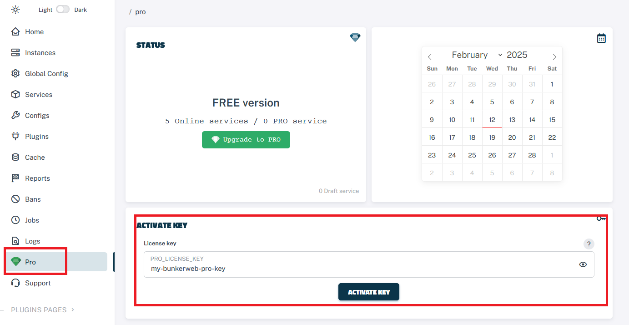Select February 14 in the calendar
Screen dimensions: 629x325
coord(532,120)
